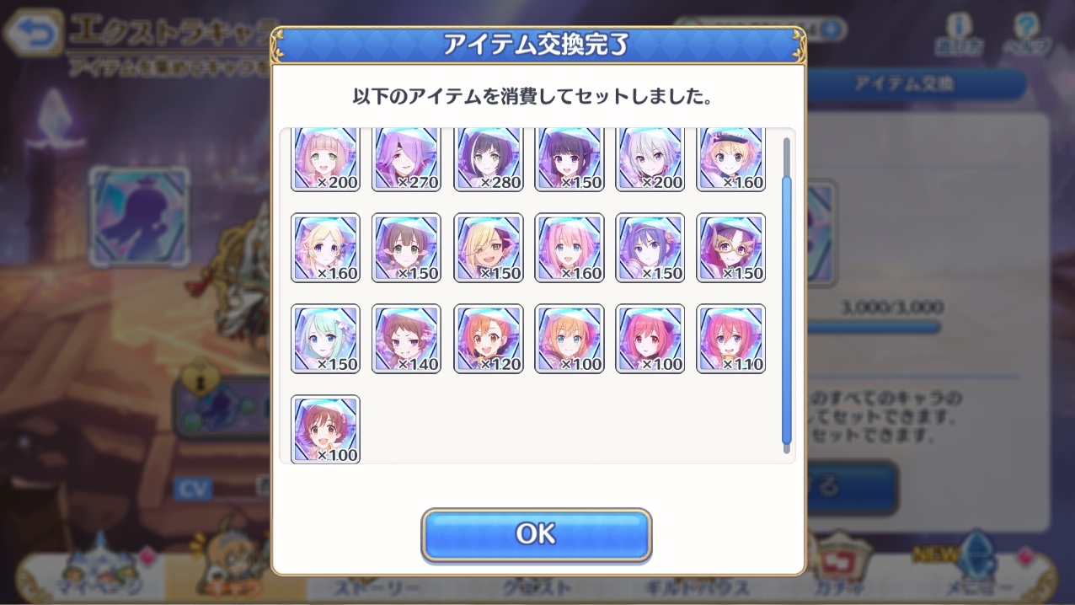The height and width of the screenshot is (605, 1075).
Task: Select the memory piece icon labeled ×270
Action: click(x=406, y=159)
